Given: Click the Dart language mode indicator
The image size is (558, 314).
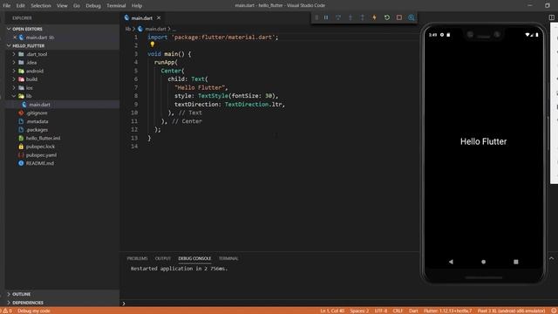Looking at the screenshot, I should pos(413,311).
